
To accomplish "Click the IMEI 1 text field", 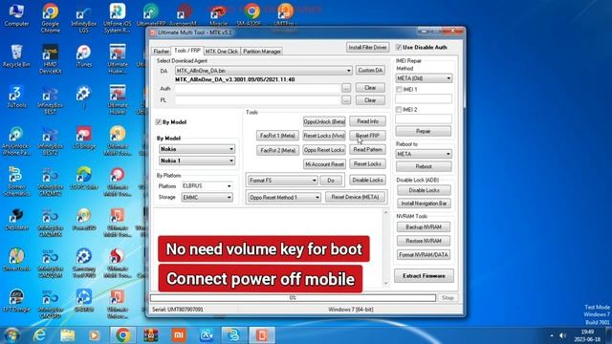I will pyautogui.click(x=424, y=99).
